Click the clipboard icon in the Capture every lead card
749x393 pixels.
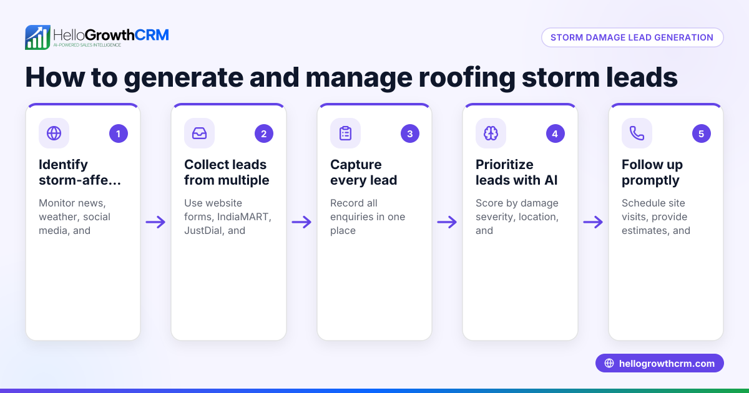pos(346,133)
